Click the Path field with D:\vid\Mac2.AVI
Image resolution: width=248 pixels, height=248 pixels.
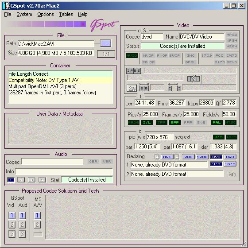56,44
